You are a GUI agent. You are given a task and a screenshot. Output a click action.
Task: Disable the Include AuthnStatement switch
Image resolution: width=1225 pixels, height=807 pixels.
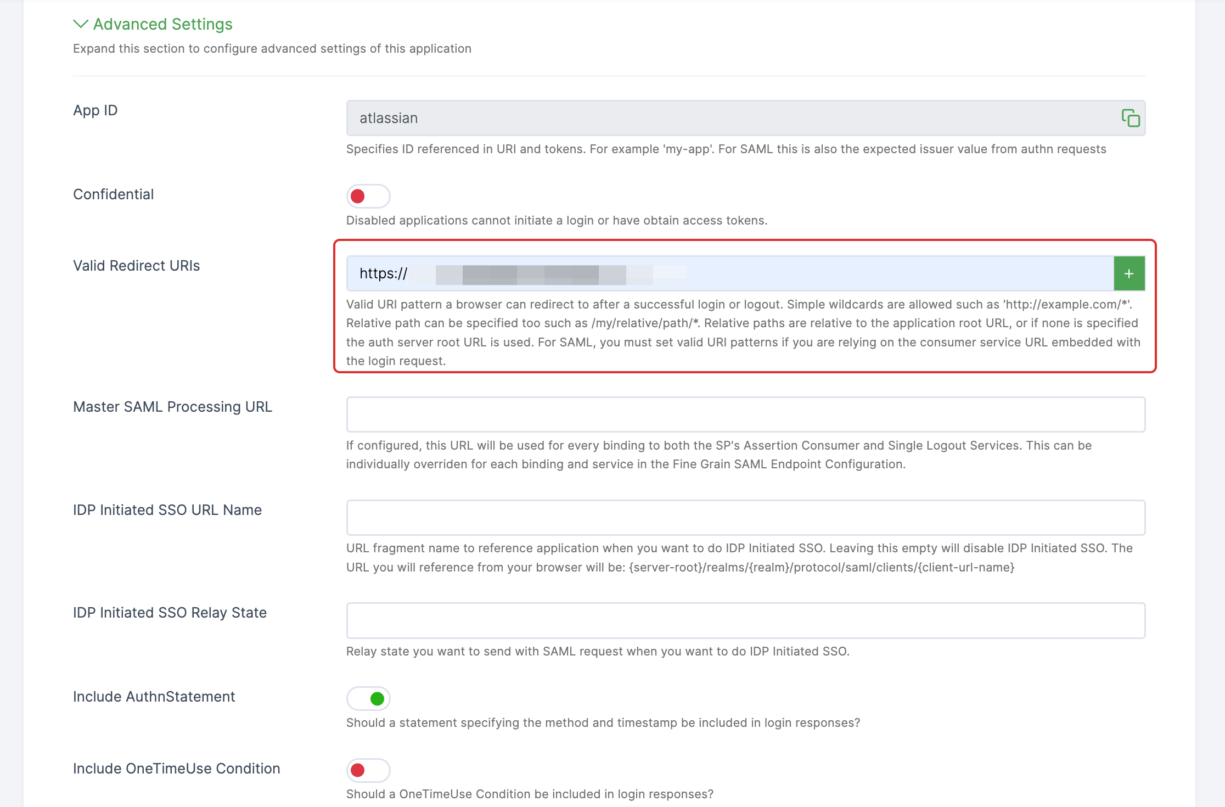pos(368,698)
